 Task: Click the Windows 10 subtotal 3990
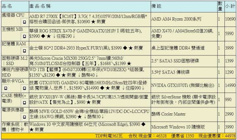coord(229,127)
